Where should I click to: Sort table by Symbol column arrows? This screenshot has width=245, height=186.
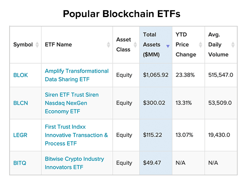37,45
